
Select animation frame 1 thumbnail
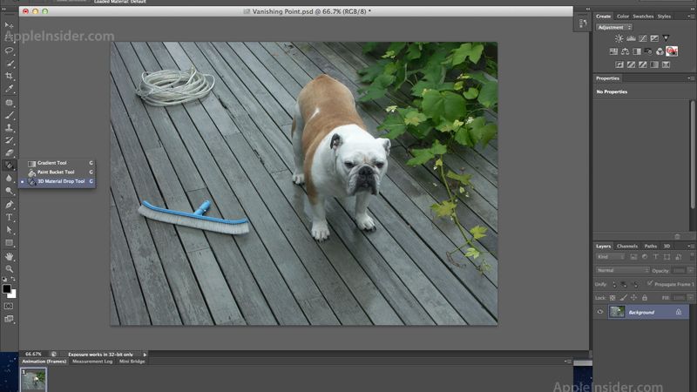pos(34,380)
